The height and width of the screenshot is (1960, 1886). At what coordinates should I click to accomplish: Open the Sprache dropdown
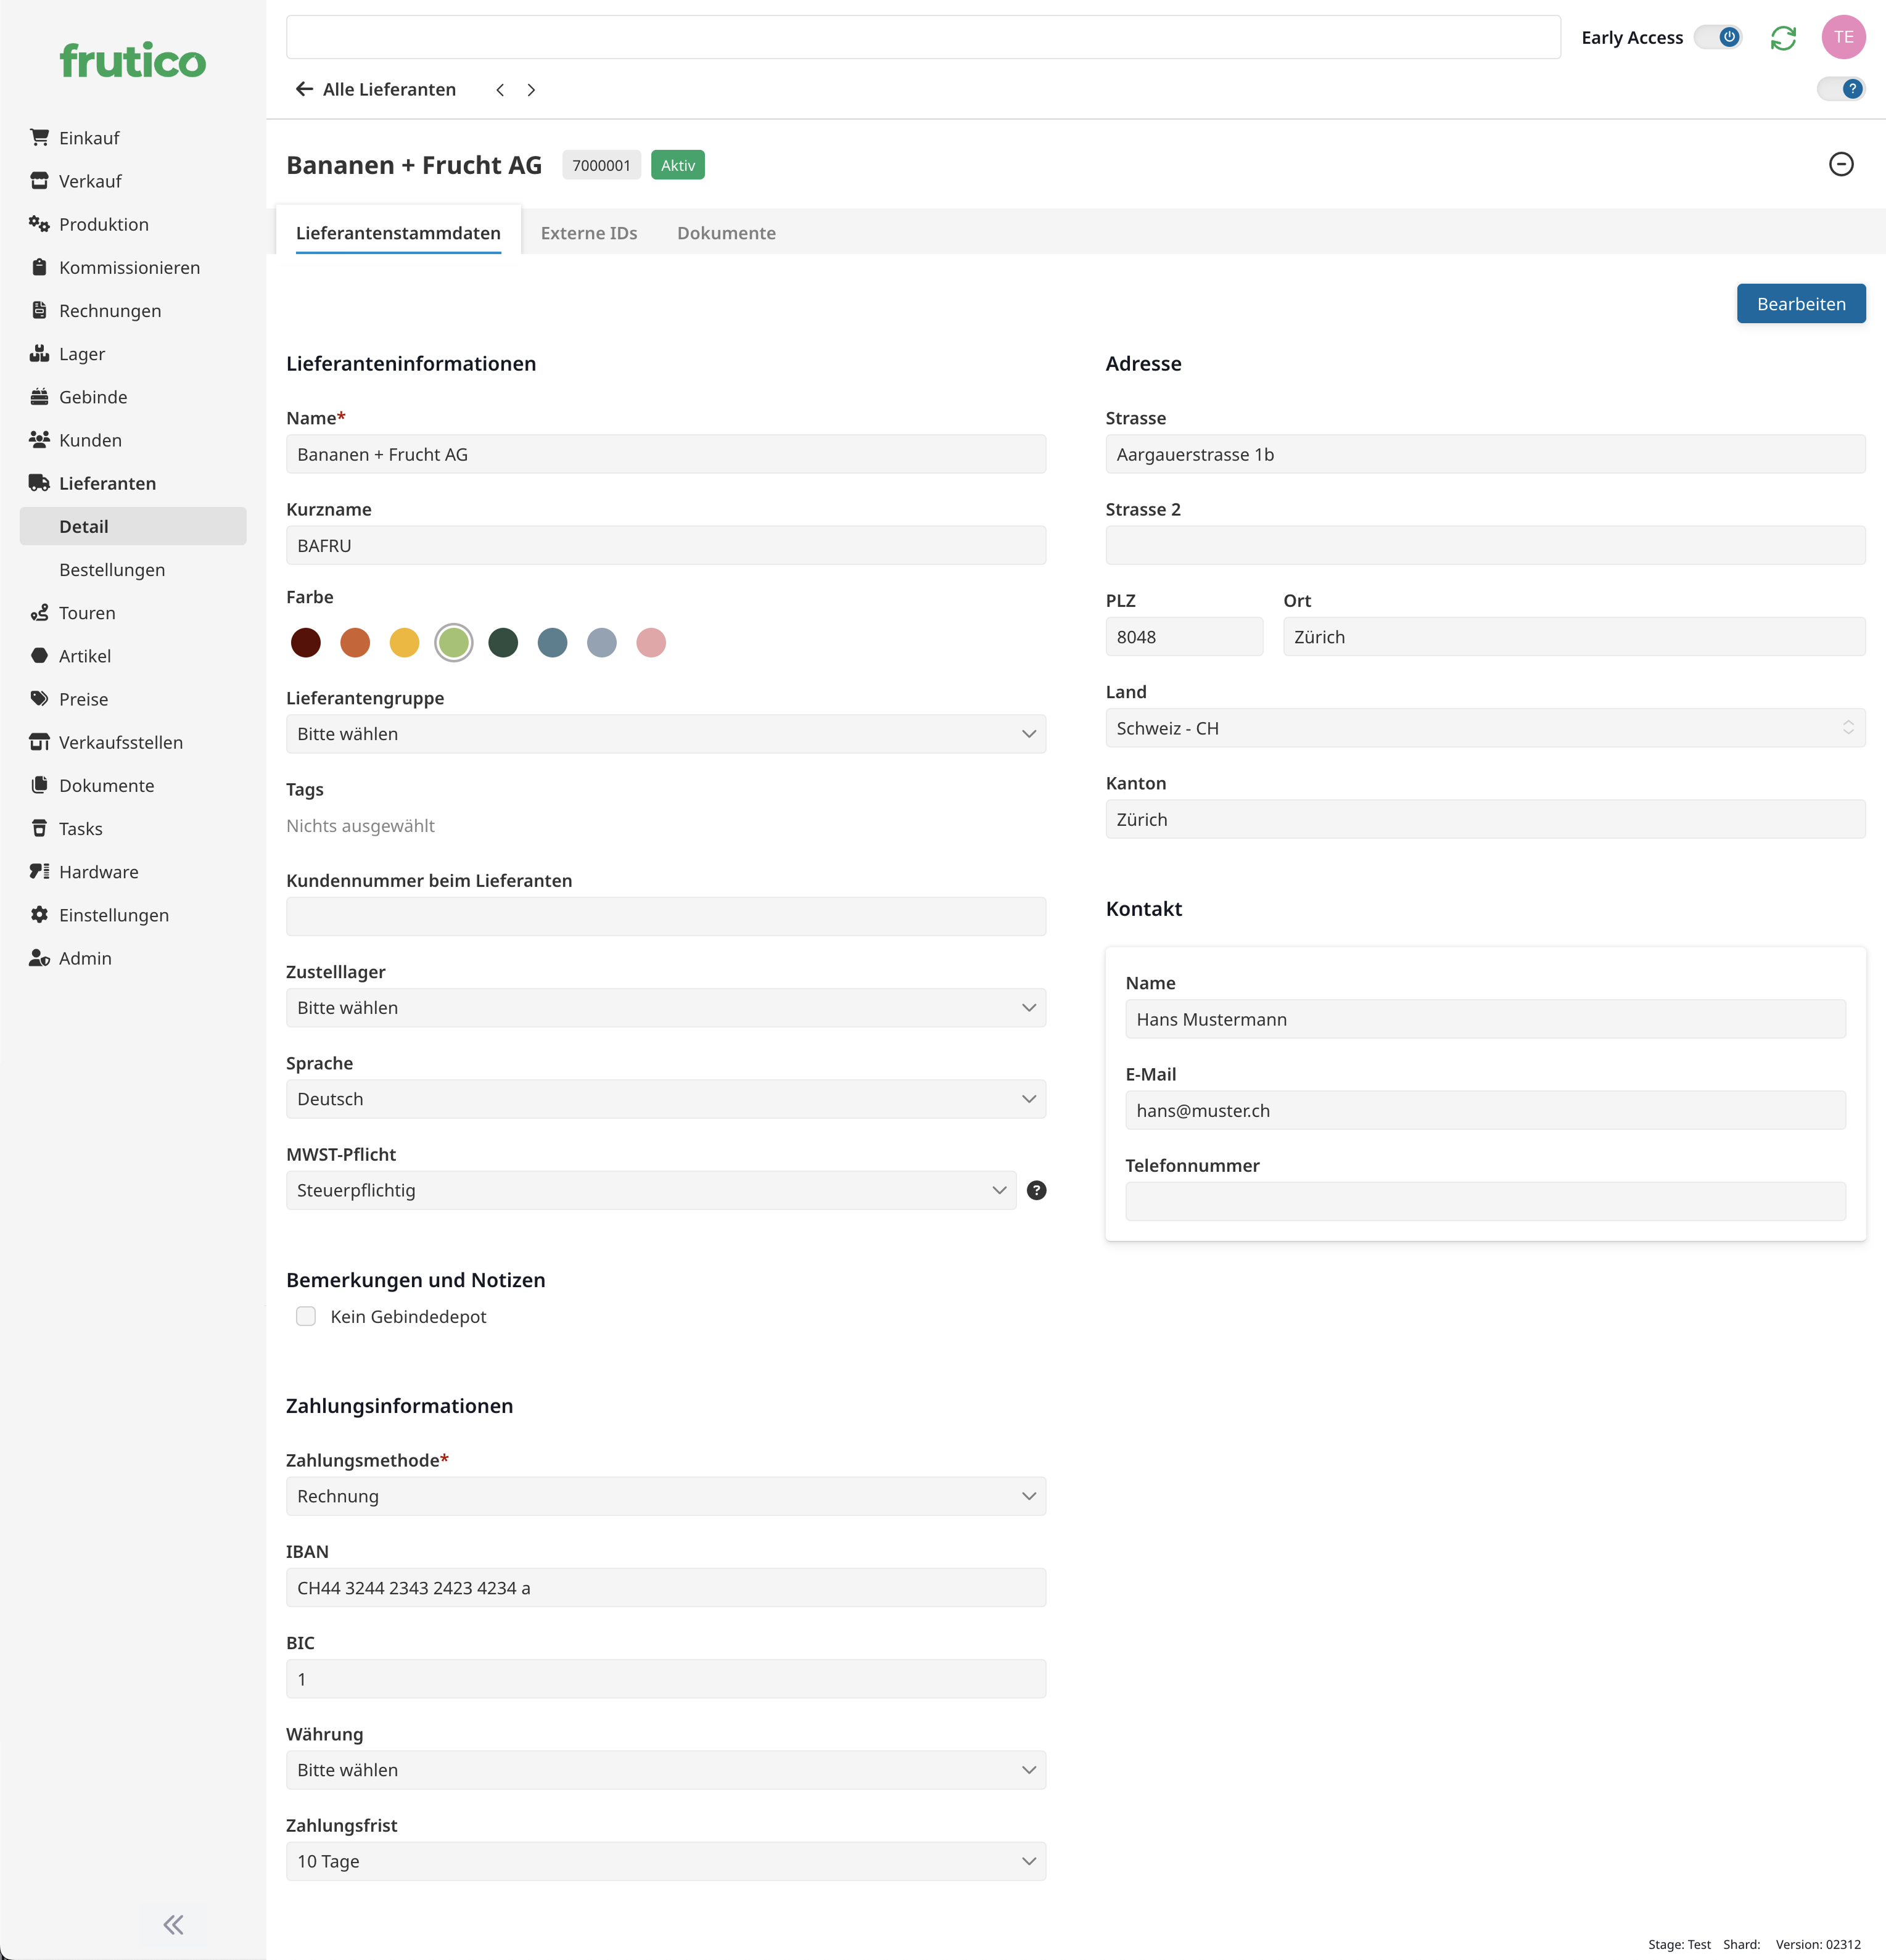pos(665,1099)
